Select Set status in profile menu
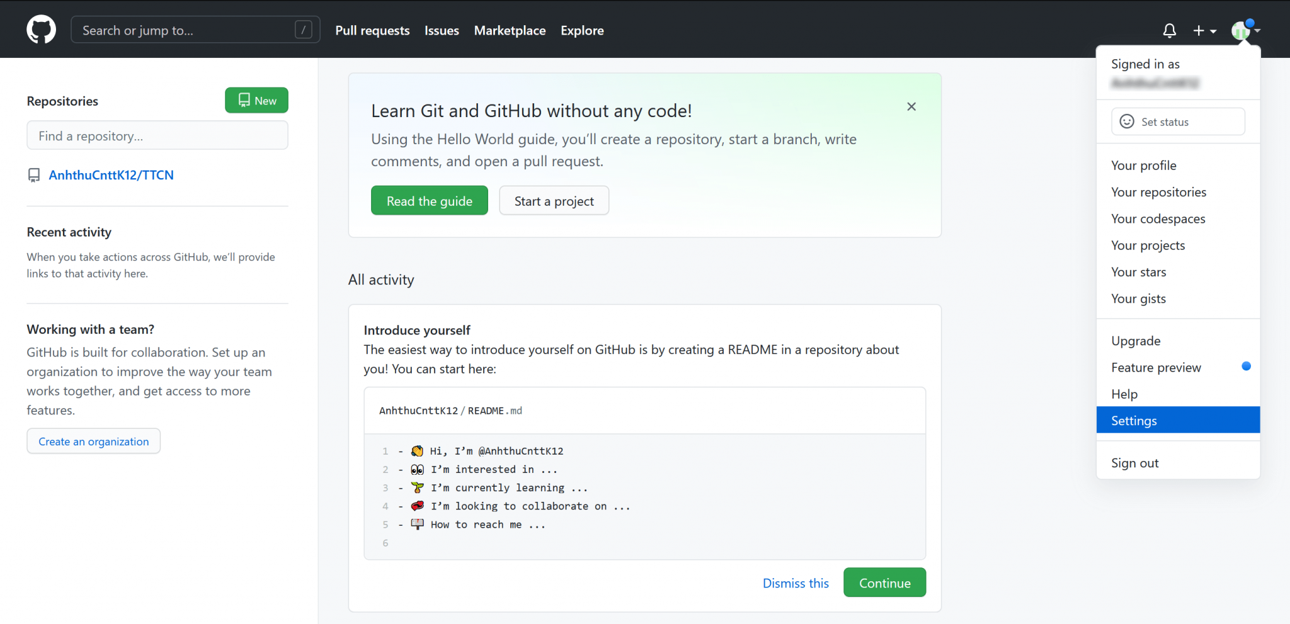Image resolution: width=1290 pixels, height=624 pixels. pyautogui.click(x=1164, y=122)
